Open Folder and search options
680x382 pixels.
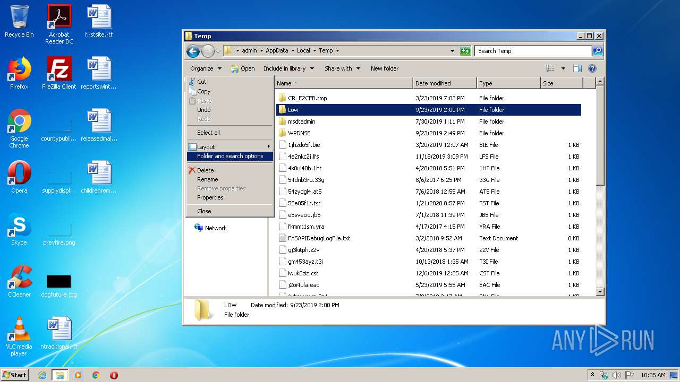[229, 156]
